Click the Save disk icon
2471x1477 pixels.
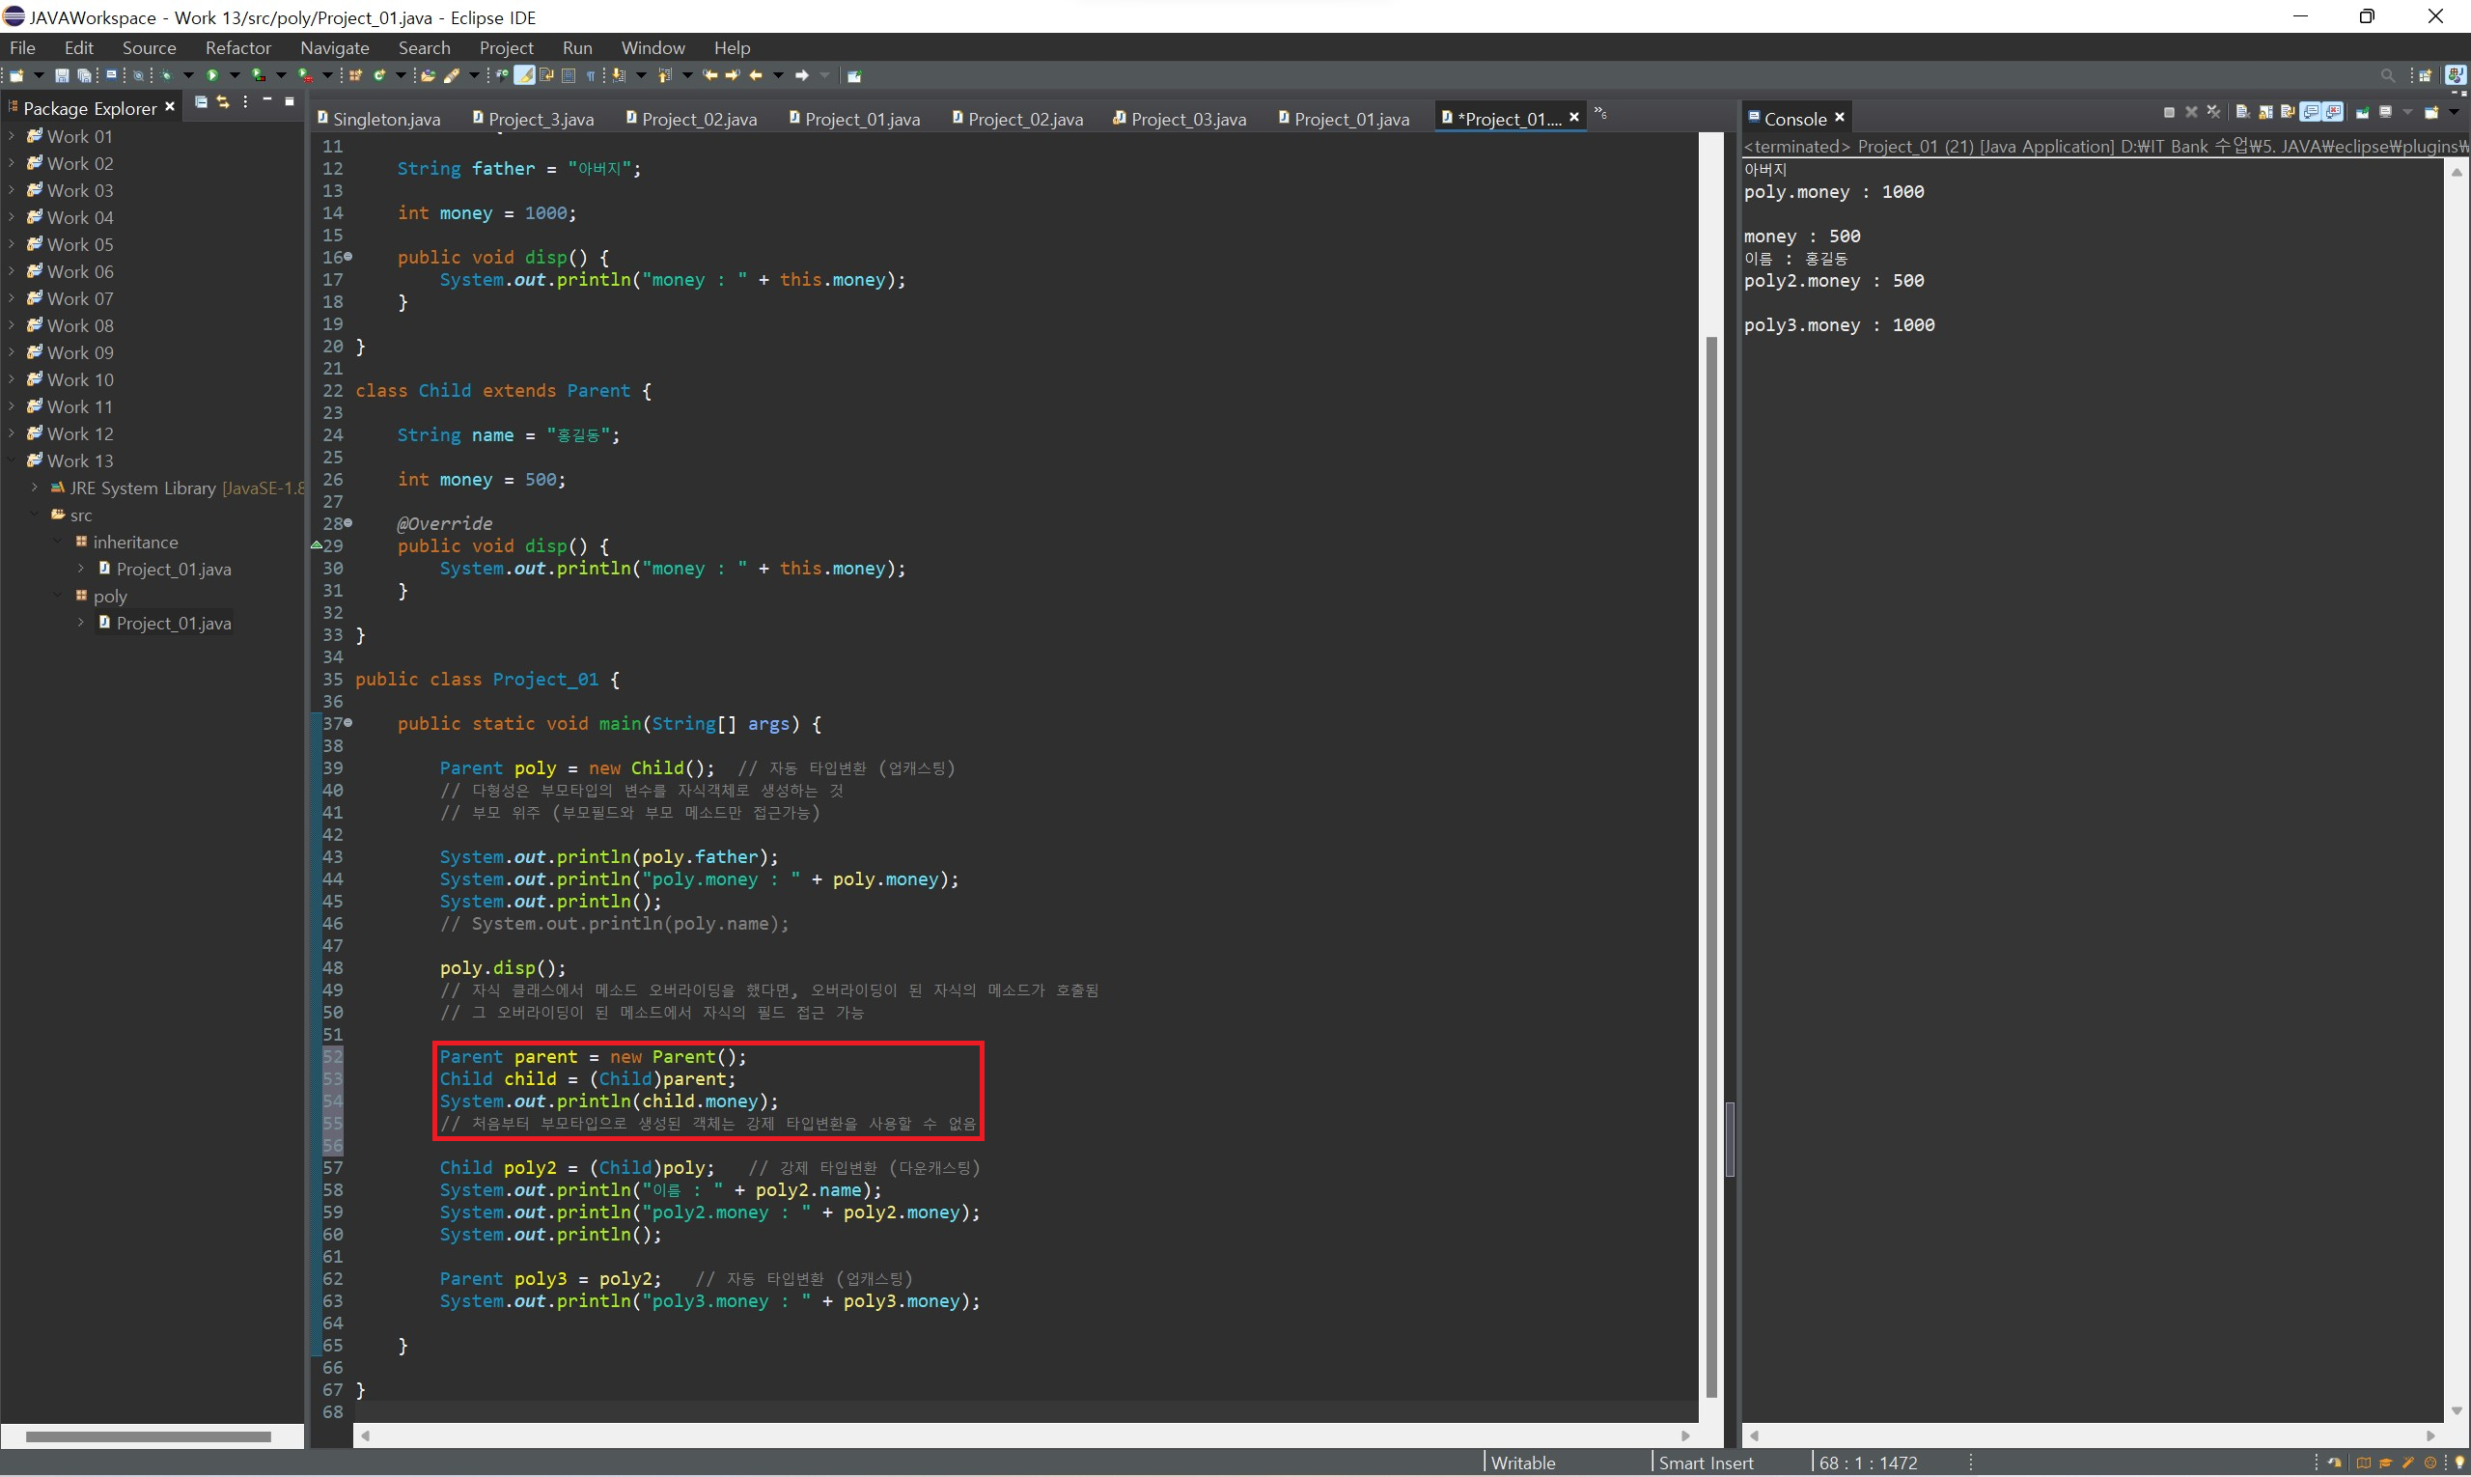[x=62, y=75]
